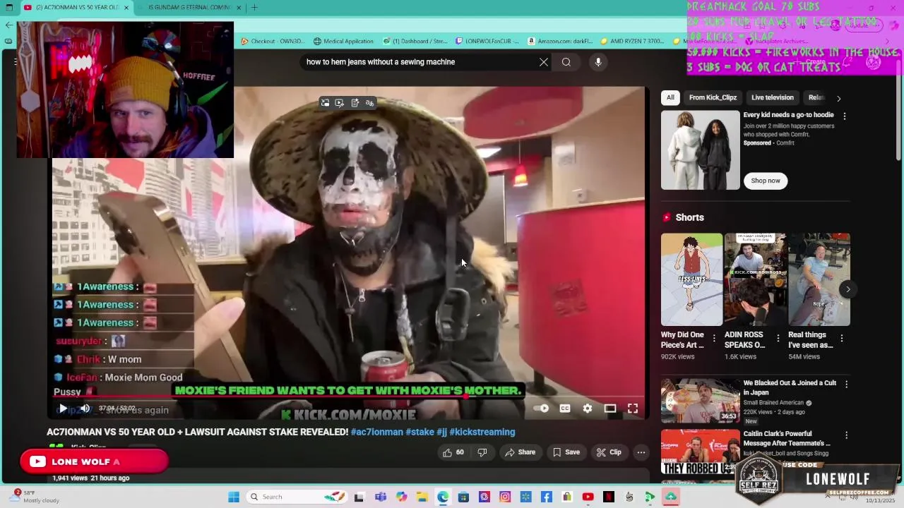Switch to theater mode
The height and width of the screenshot is (508, 904).
(x=610, y=409)
